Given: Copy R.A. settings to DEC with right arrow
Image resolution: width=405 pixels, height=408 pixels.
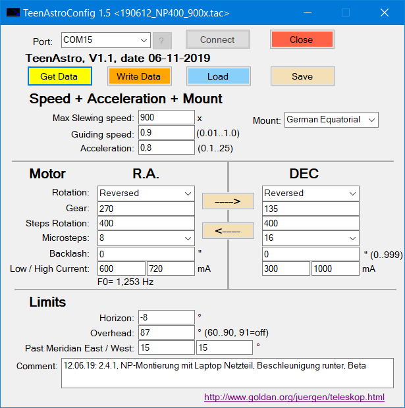Looking at the screenshot, I should pos(228,201).
